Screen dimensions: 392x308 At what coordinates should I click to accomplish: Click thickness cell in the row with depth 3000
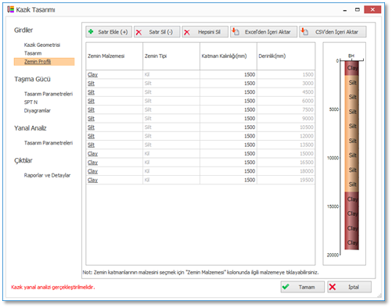pos(228,84)
